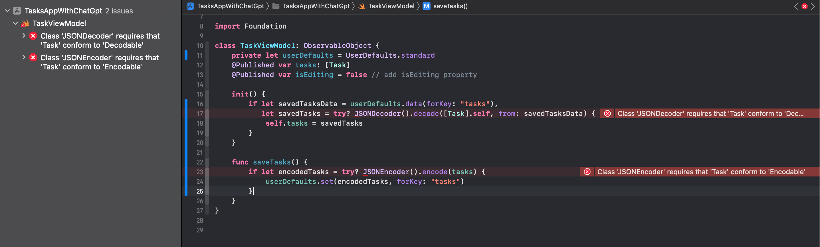This screenshot has height=247, width=820.
Task: Click 'encodedTasks' constant on line 23
Action: coord(303,172)
